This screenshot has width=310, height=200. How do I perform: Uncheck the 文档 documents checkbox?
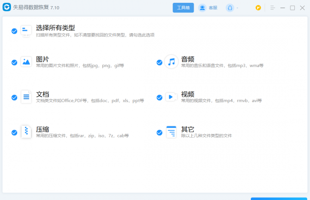pos(14,97)
